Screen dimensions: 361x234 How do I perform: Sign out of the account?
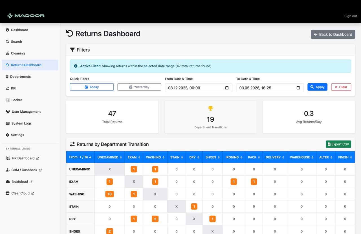pos(351,16)
